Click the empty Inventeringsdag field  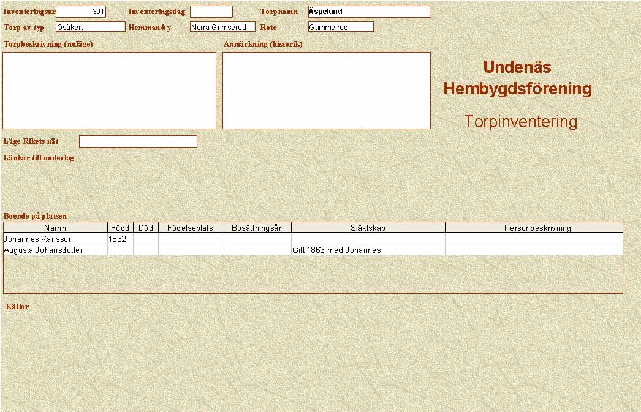pyautogui.click(x=211, y=12)
